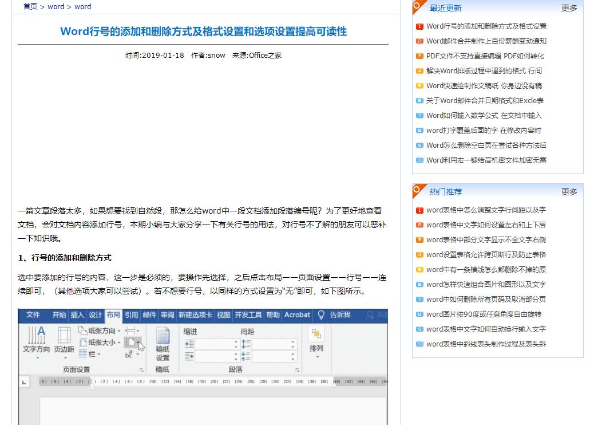Click the 首页 breadcrumb link
The image size is (602, 425).
point(30,7)
